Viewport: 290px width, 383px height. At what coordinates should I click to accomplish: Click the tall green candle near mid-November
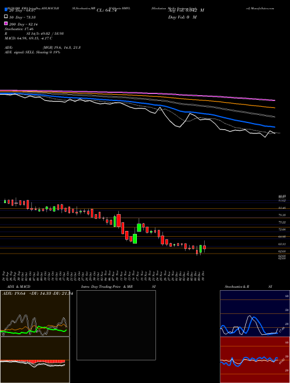pyautogui.click(x=135, y=239)
